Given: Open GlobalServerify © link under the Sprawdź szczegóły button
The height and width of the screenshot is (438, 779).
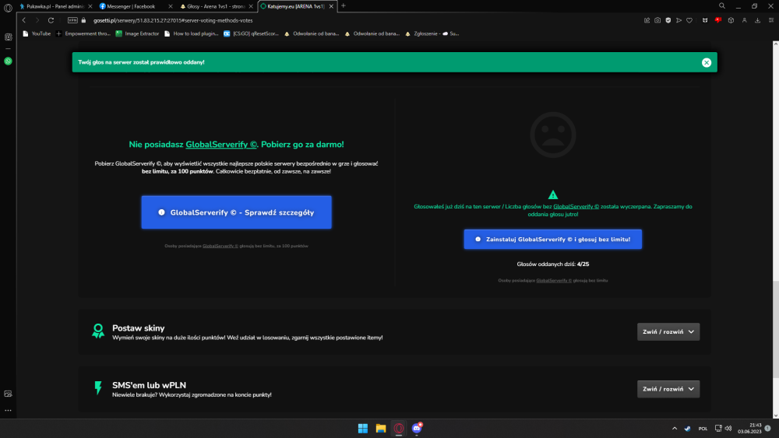Looking at the screenshot, I should (220, 246).
